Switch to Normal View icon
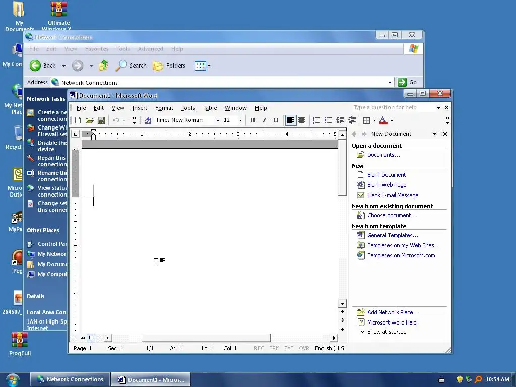516x387 pixels. pyautogui.click(x=74, y=337)
